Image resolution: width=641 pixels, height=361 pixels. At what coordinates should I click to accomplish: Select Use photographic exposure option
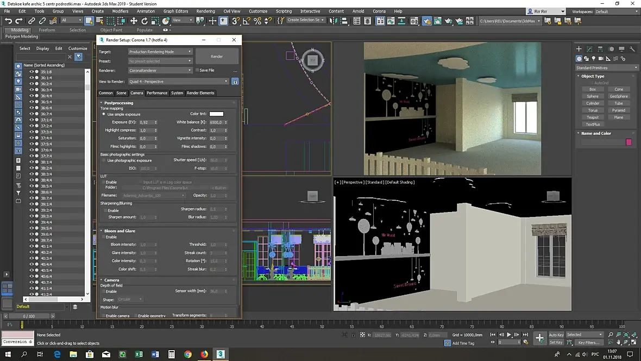tap(104, 160)
